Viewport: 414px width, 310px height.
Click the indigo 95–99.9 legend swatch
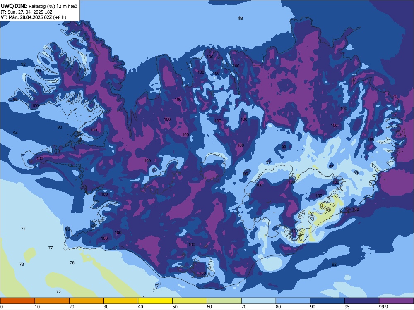(x=362, y=301)
